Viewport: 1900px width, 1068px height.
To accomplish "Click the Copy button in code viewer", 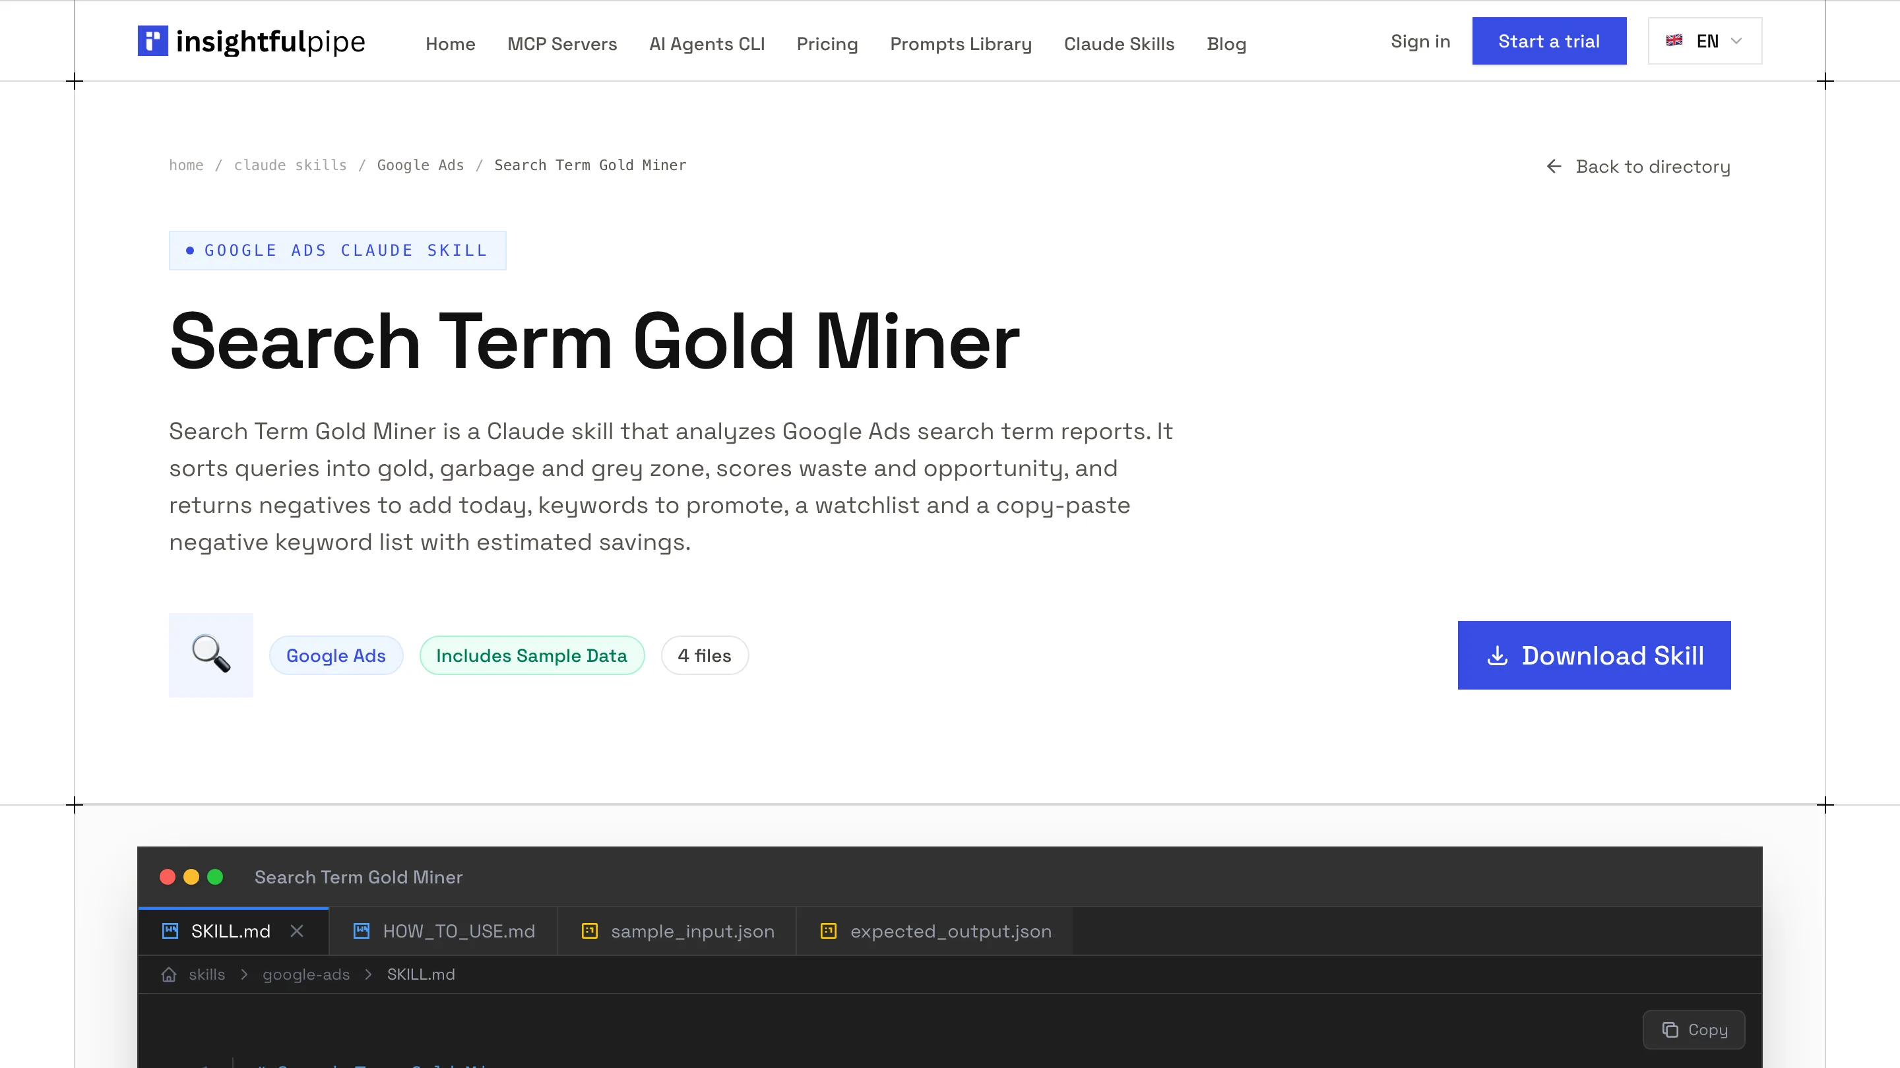I will [1694, 1030].
